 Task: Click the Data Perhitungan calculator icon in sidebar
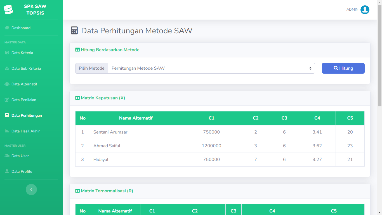[x=7, y=115]
